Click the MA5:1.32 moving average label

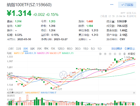click(x=19, y=53)
